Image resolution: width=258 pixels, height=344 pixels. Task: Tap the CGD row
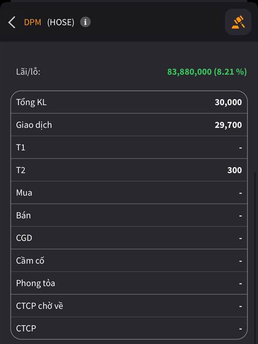tap(129, 238)
